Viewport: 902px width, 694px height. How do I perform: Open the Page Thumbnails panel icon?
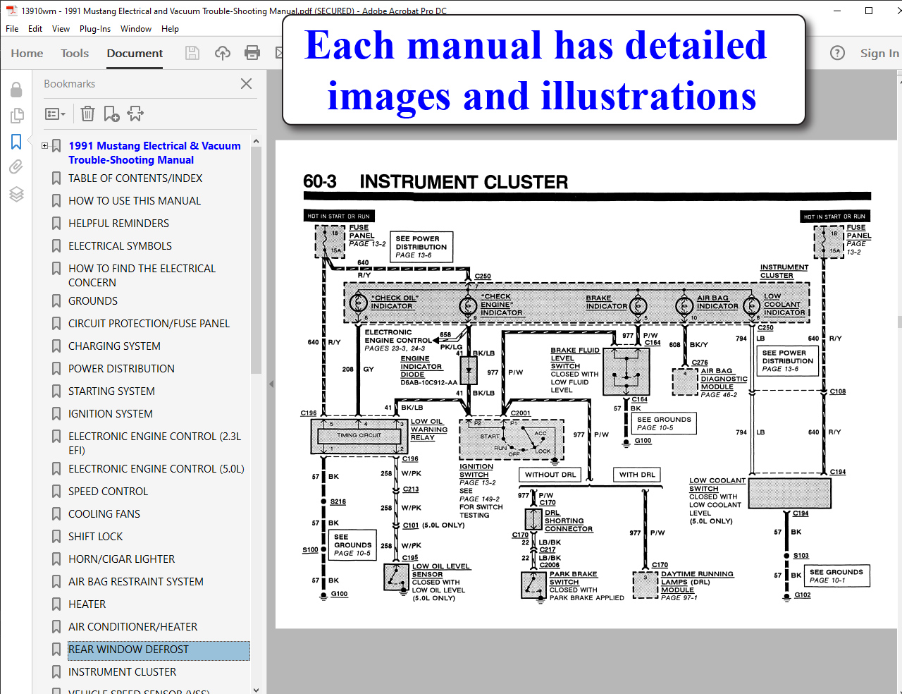click(16, 116)
